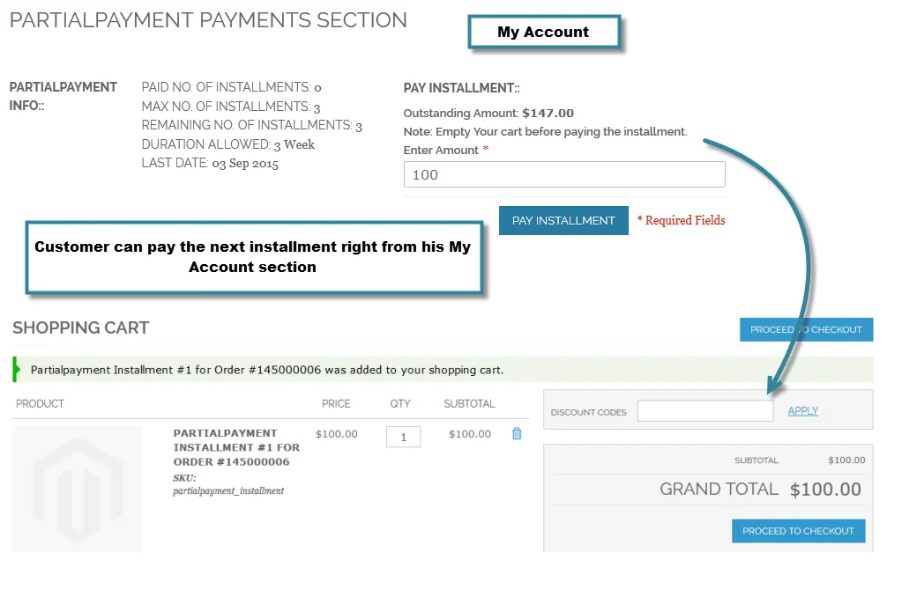Screen dimensions: 902x589
Task: Click the My Account callout label
Action: click(543, 33)
